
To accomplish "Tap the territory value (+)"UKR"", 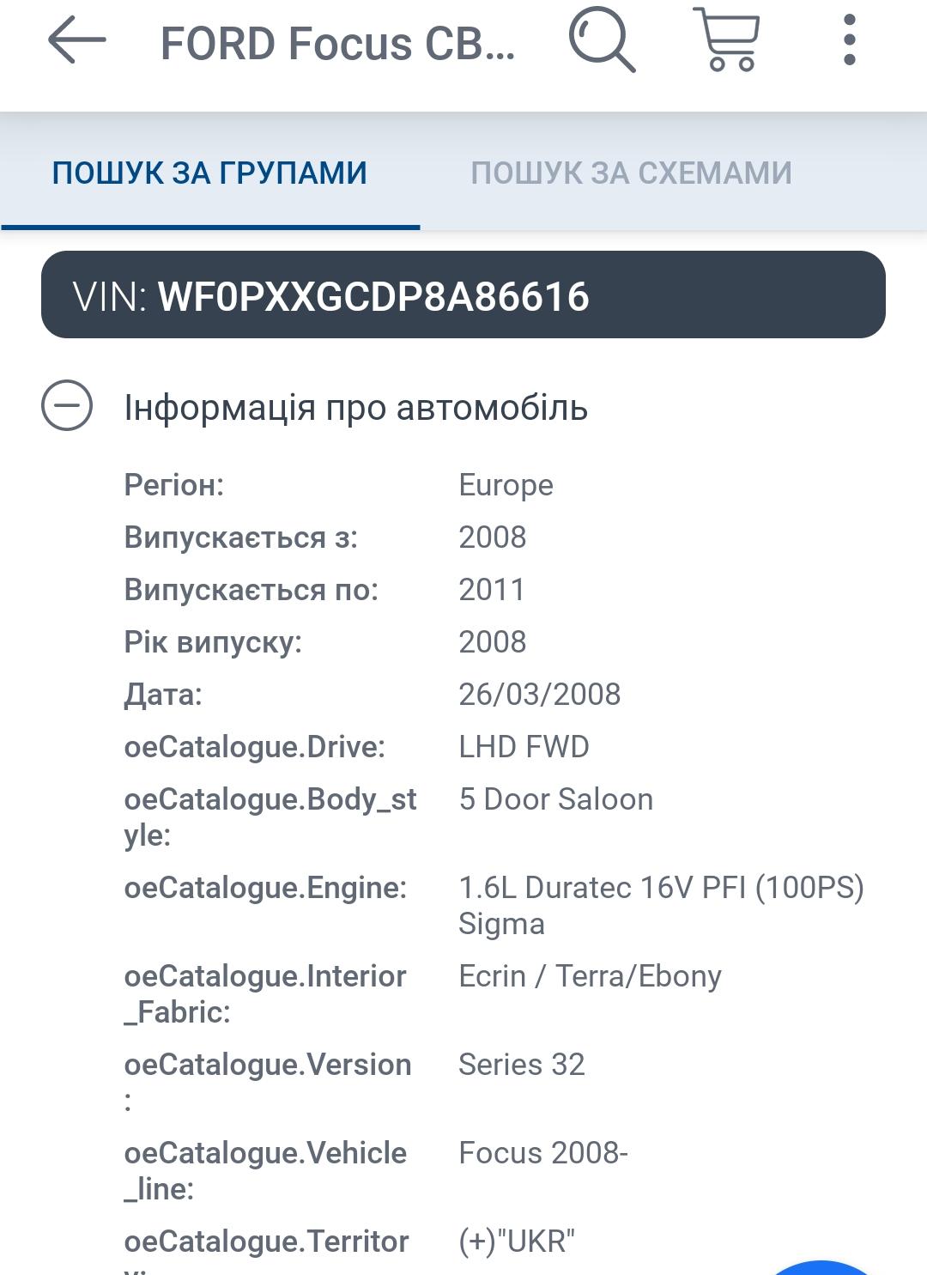I will [x=516, y=1242].
